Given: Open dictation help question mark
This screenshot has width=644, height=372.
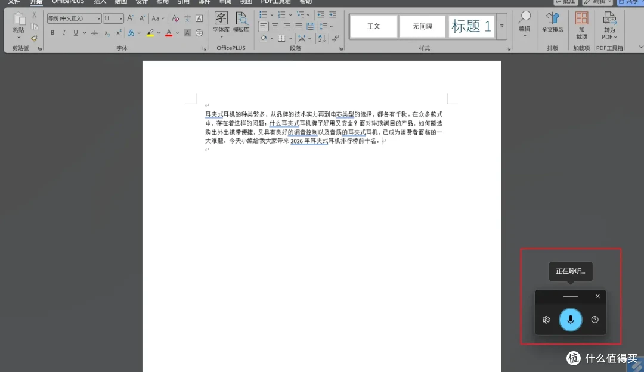Looking at the screenshot, I should click(x=595, y=320).
